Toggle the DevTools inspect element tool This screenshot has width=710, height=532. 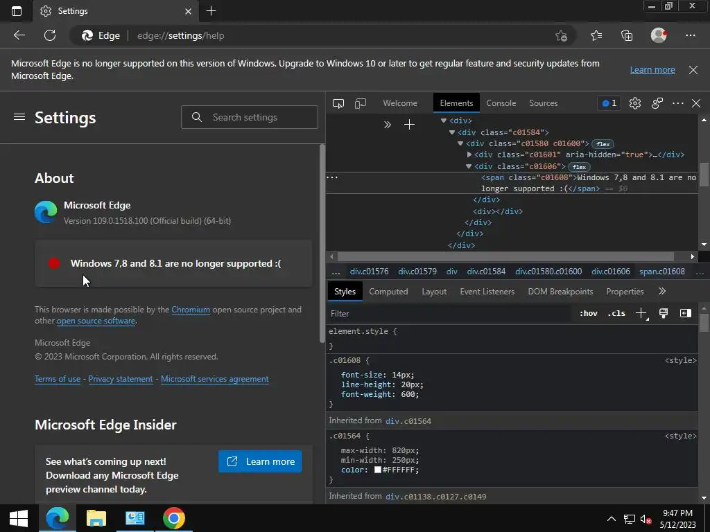[338, 103]
